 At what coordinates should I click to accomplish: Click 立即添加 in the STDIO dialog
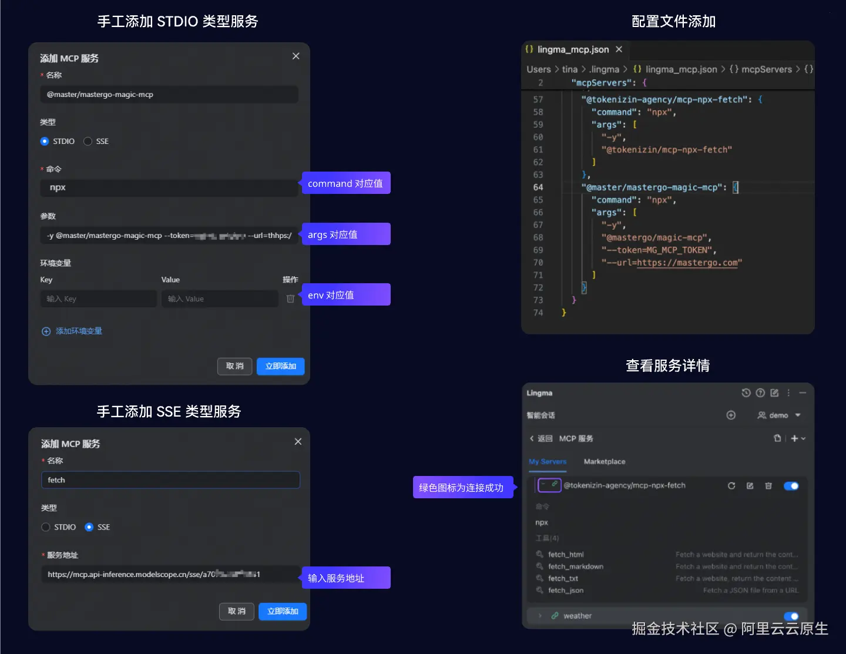tap(281, 366)
